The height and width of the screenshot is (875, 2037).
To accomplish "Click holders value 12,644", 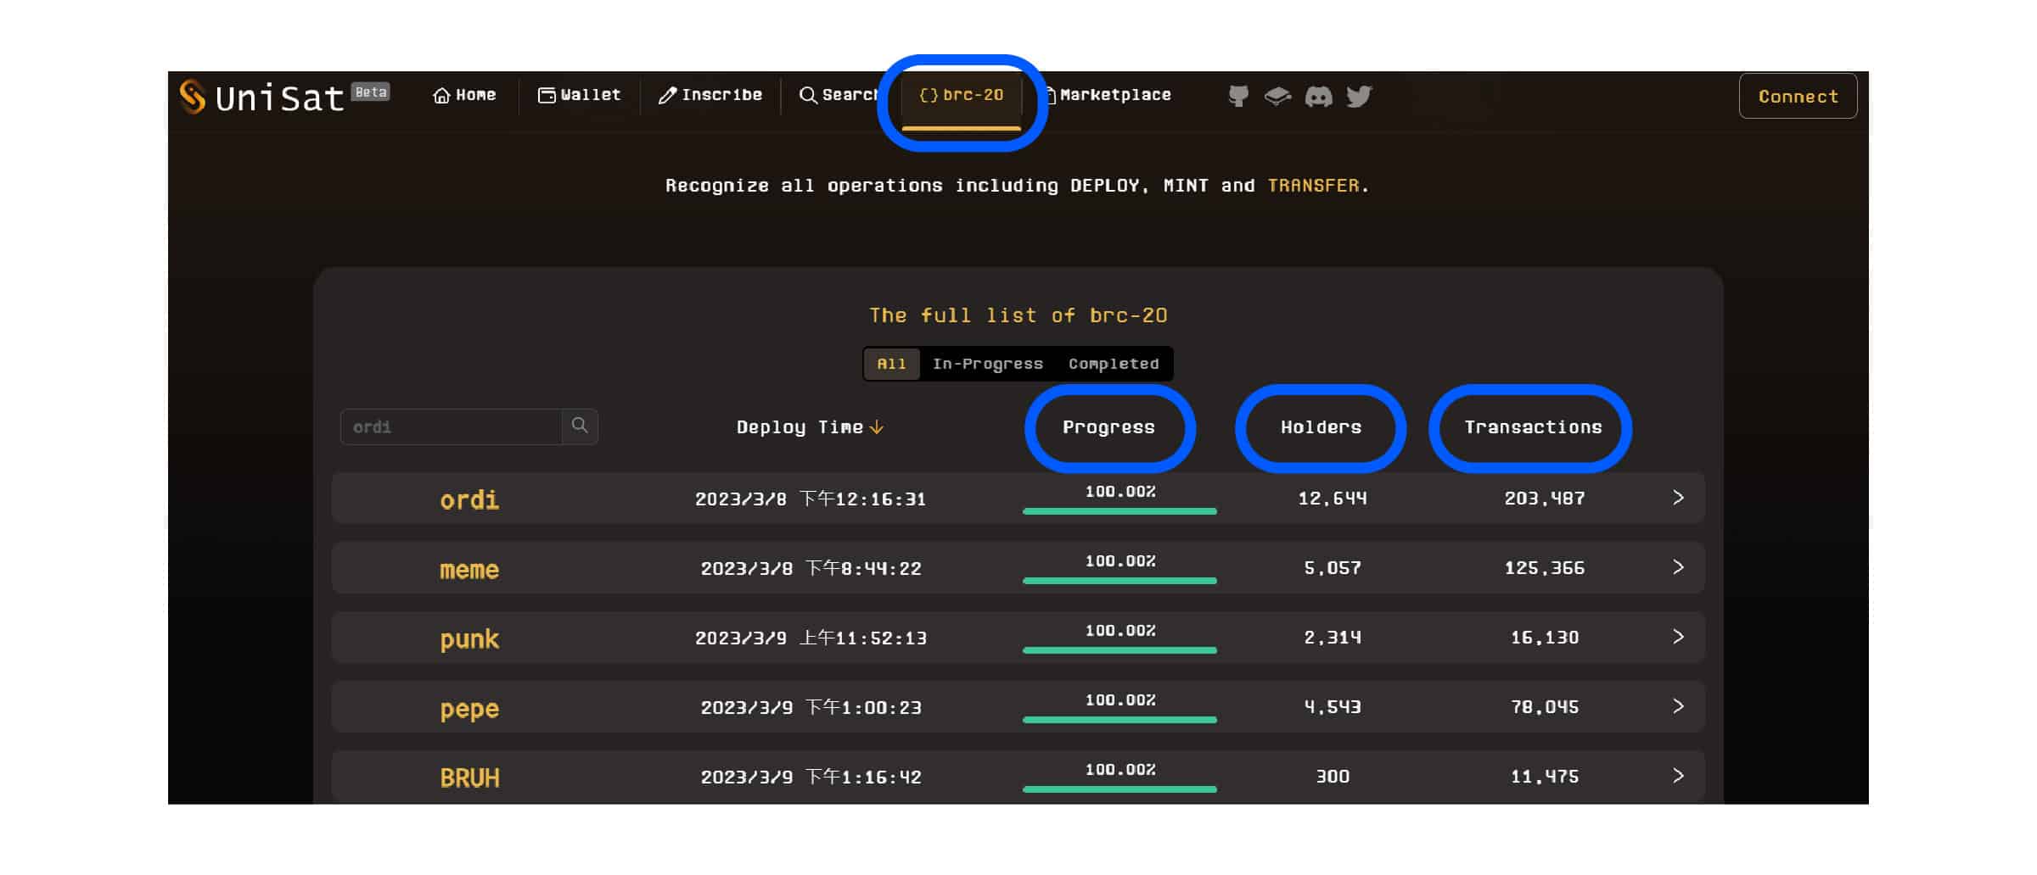I will [x=1333, y=499].
